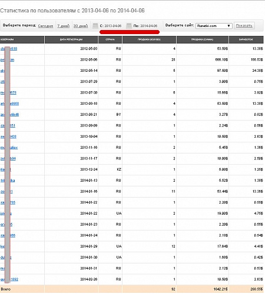Click the '97.50$' sales sum cell
The image size is (265, 294).
tap(223, 71)
